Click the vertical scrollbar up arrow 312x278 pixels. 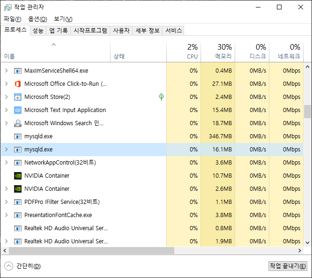point(307,67)
